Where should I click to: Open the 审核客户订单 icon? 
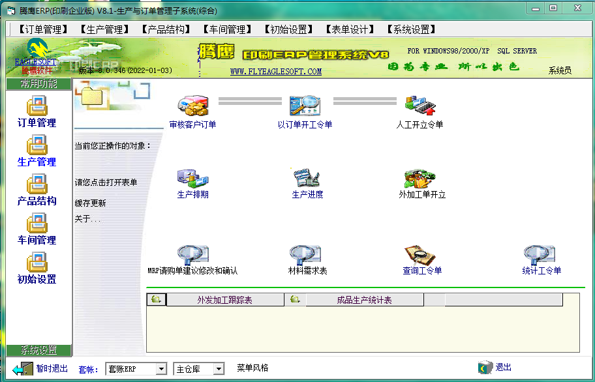(x=192, y=106)
